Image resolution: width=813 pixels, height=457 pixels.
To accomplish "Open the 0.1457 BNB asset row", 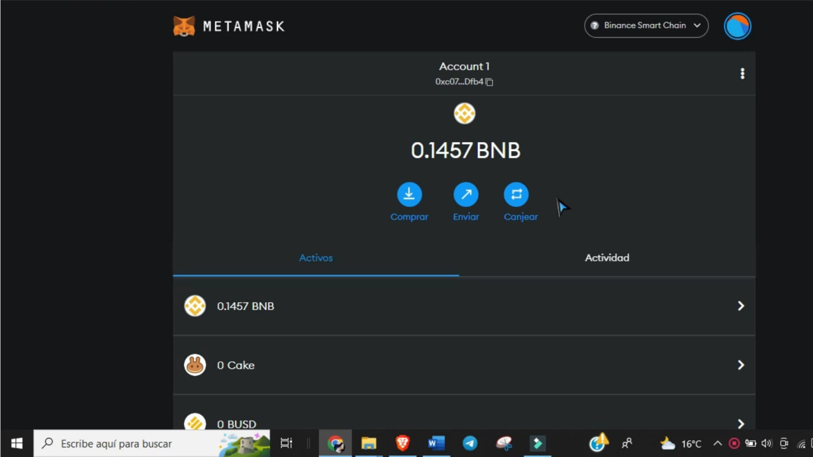I will point(464,306).
